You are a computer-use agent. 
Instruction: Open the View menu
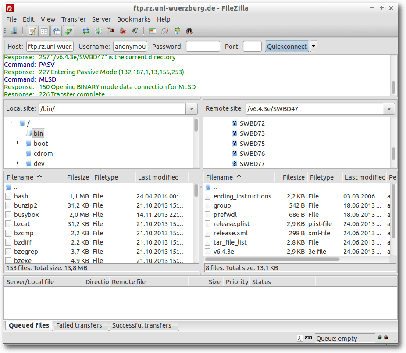[x=48, y=19]
